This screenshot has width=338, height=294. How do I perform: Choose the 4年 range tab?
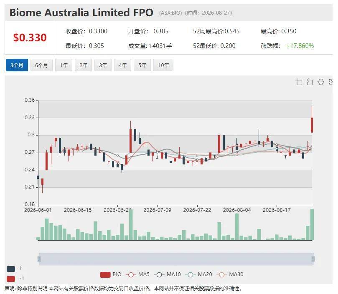pos(122,65)
